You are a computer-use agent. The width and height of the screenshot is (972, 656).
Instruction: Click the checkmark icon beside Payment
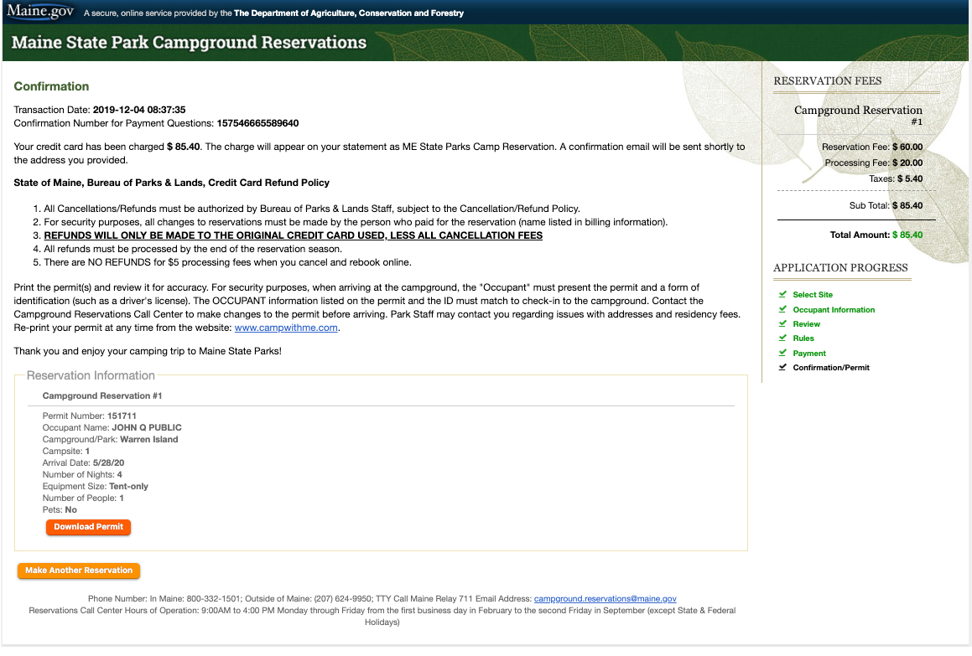782,353
